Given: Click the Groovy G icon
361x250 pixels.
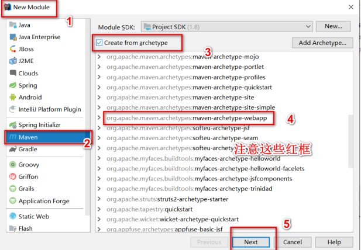Looking at the screenshot, I should [x=13, y=165].
